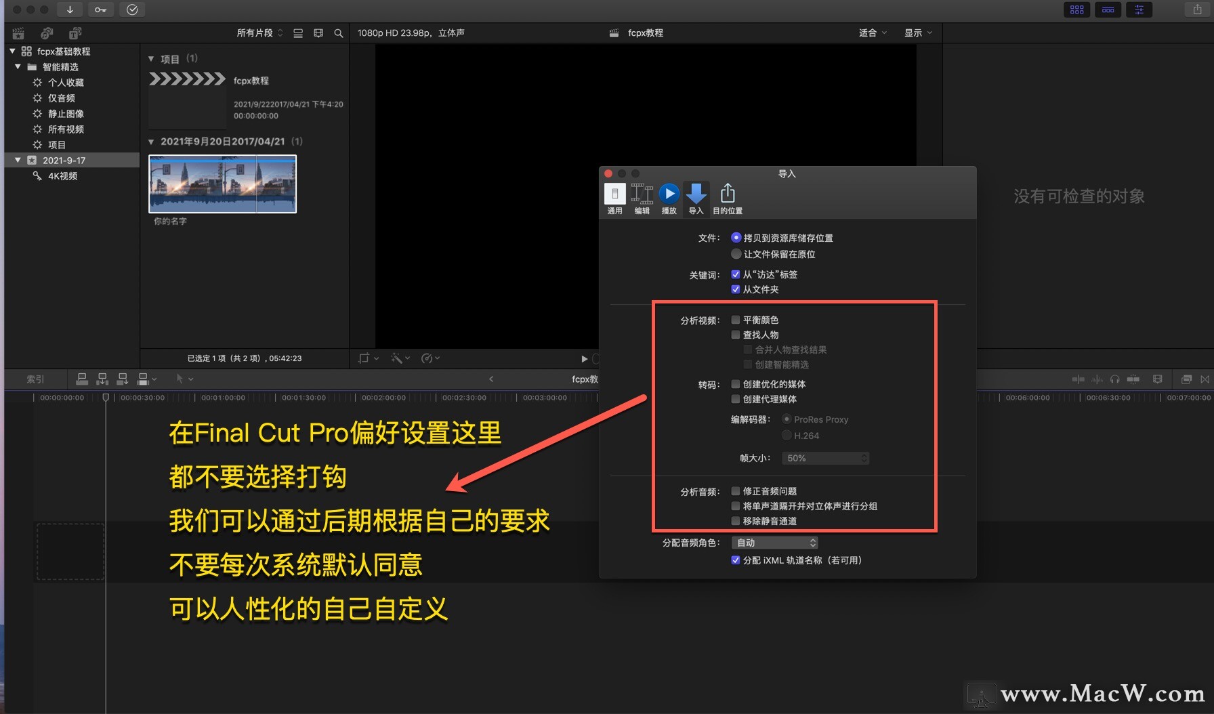This screenshot has height=714, width=1214.
Task: Open the clip filter 所有片段 dropdown
Action: [x=259, y=33]
